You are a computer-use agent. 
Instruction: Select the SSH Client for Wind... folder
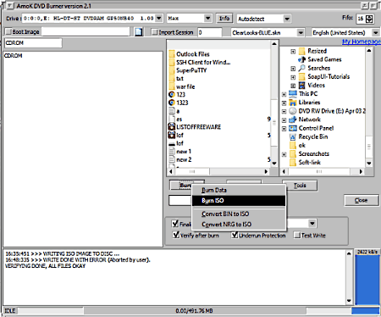(x=203, y=62)
